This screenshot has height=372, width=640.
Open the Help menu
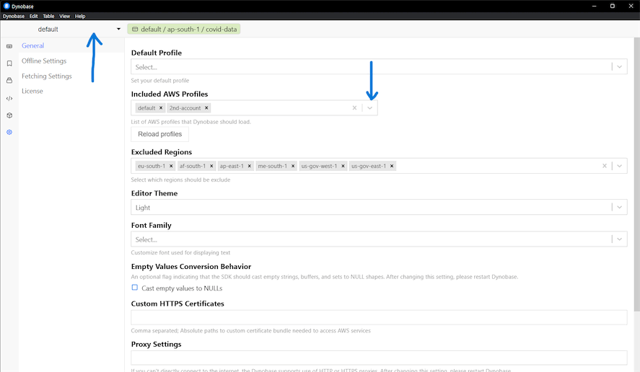[80, 17]
